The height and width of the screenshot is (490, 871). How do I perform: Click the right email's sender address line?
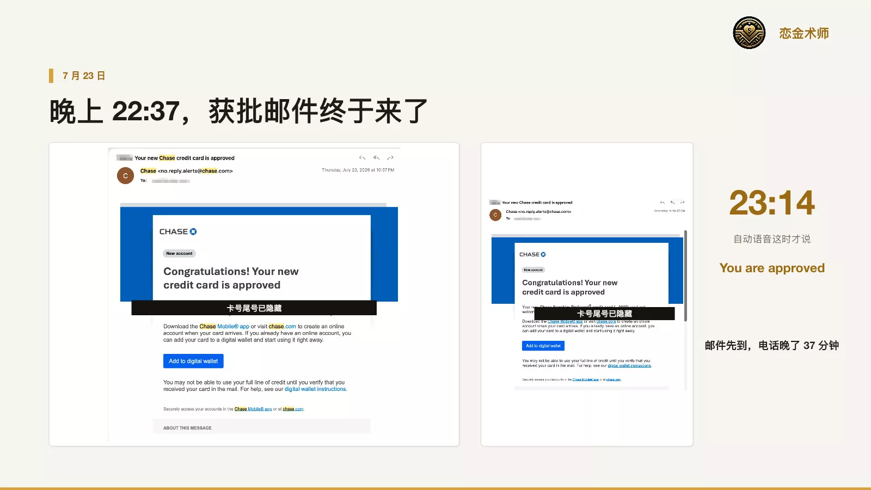coord(538,212)
